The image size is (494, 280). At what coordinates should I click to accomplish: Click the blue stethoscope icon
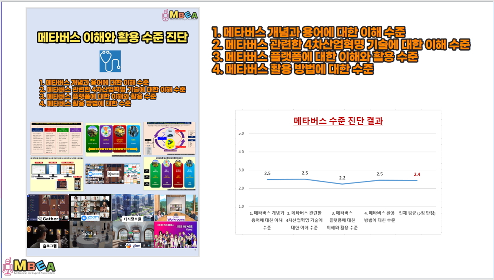[110, 61]
